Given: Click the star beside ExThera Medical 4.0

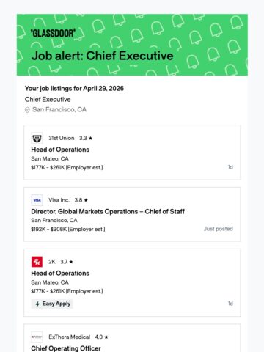Looking at the screenshot, I should (x=106, y=337).
